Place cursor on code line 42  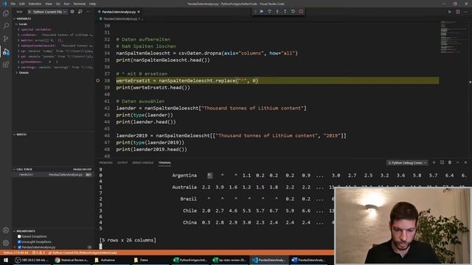tap(211, 108)
